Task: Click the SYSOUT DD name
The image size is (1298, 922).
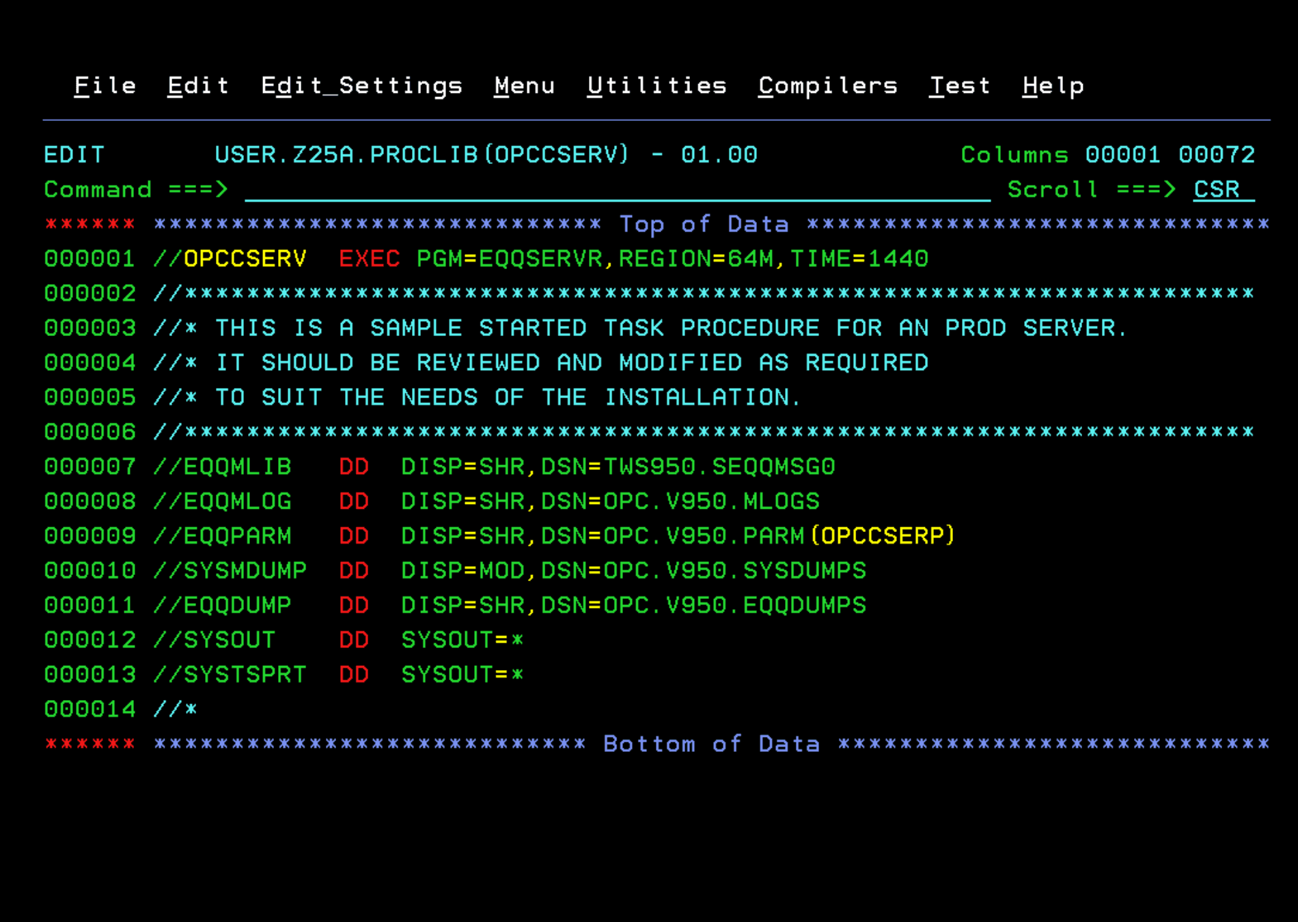Action: [229, 640]
